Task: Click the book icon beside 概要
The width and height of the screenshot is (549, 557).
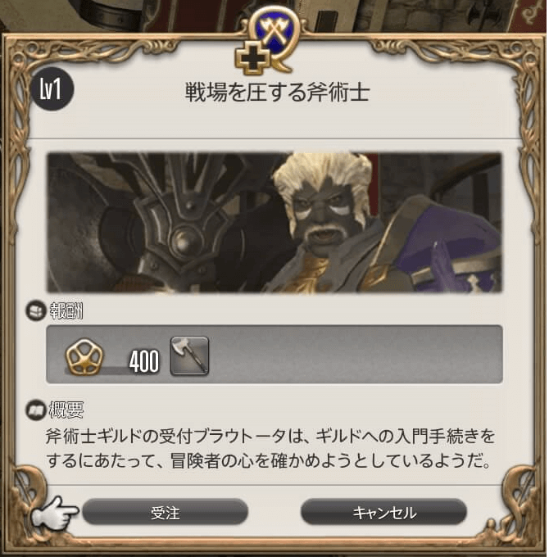Action: tap(36, 410)
